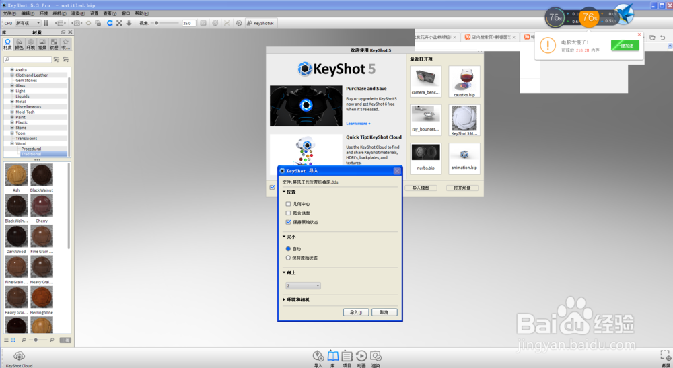This screenshot has height=368, width=673.
Task: Open the File (文件) menu
Action: [x=9, y=13]
